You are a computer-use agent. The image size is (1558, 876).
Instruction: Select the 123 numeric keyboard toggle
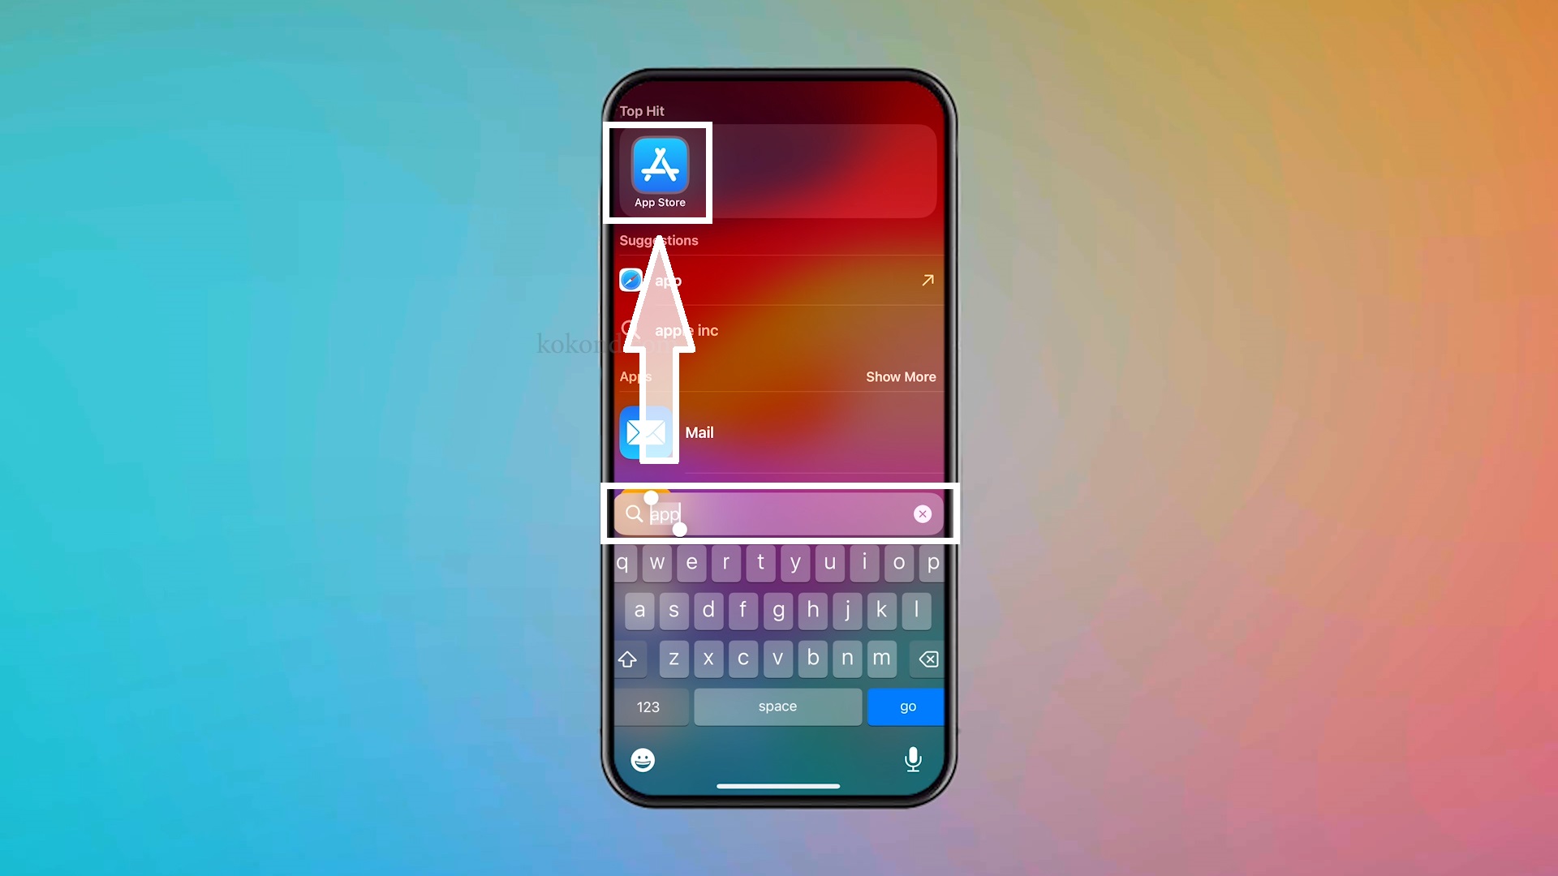point(648,706)
